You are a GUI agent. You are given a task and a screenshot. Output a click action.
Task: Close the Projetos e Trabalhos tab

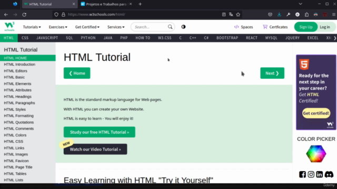[131, 4]
